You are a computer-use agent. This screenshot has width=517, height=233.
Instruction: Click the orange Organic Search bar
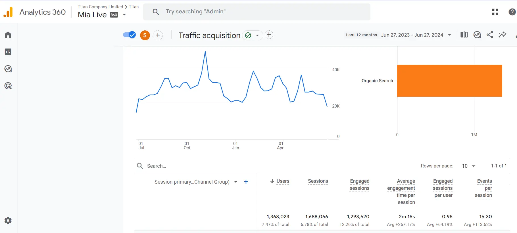coord(449,81)
